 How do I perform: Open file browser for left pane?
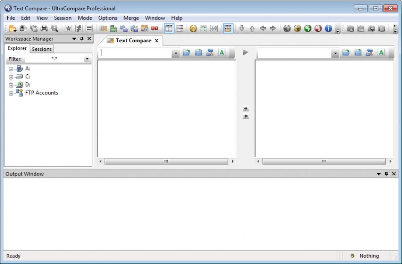pyautogui.click(x=186, y=53)
